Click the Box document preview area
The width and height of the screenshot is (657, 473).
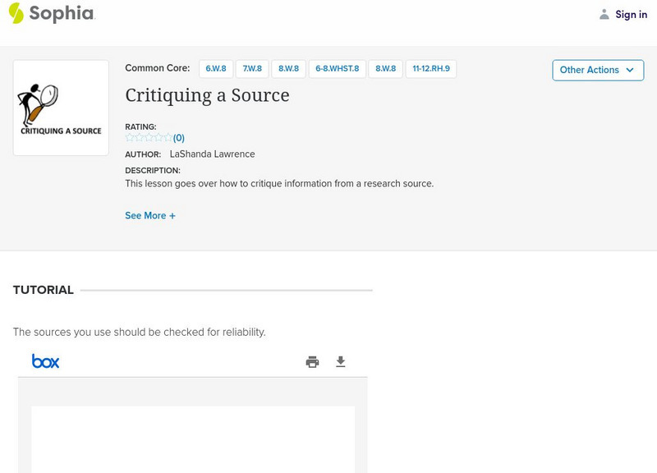point(193,439)
